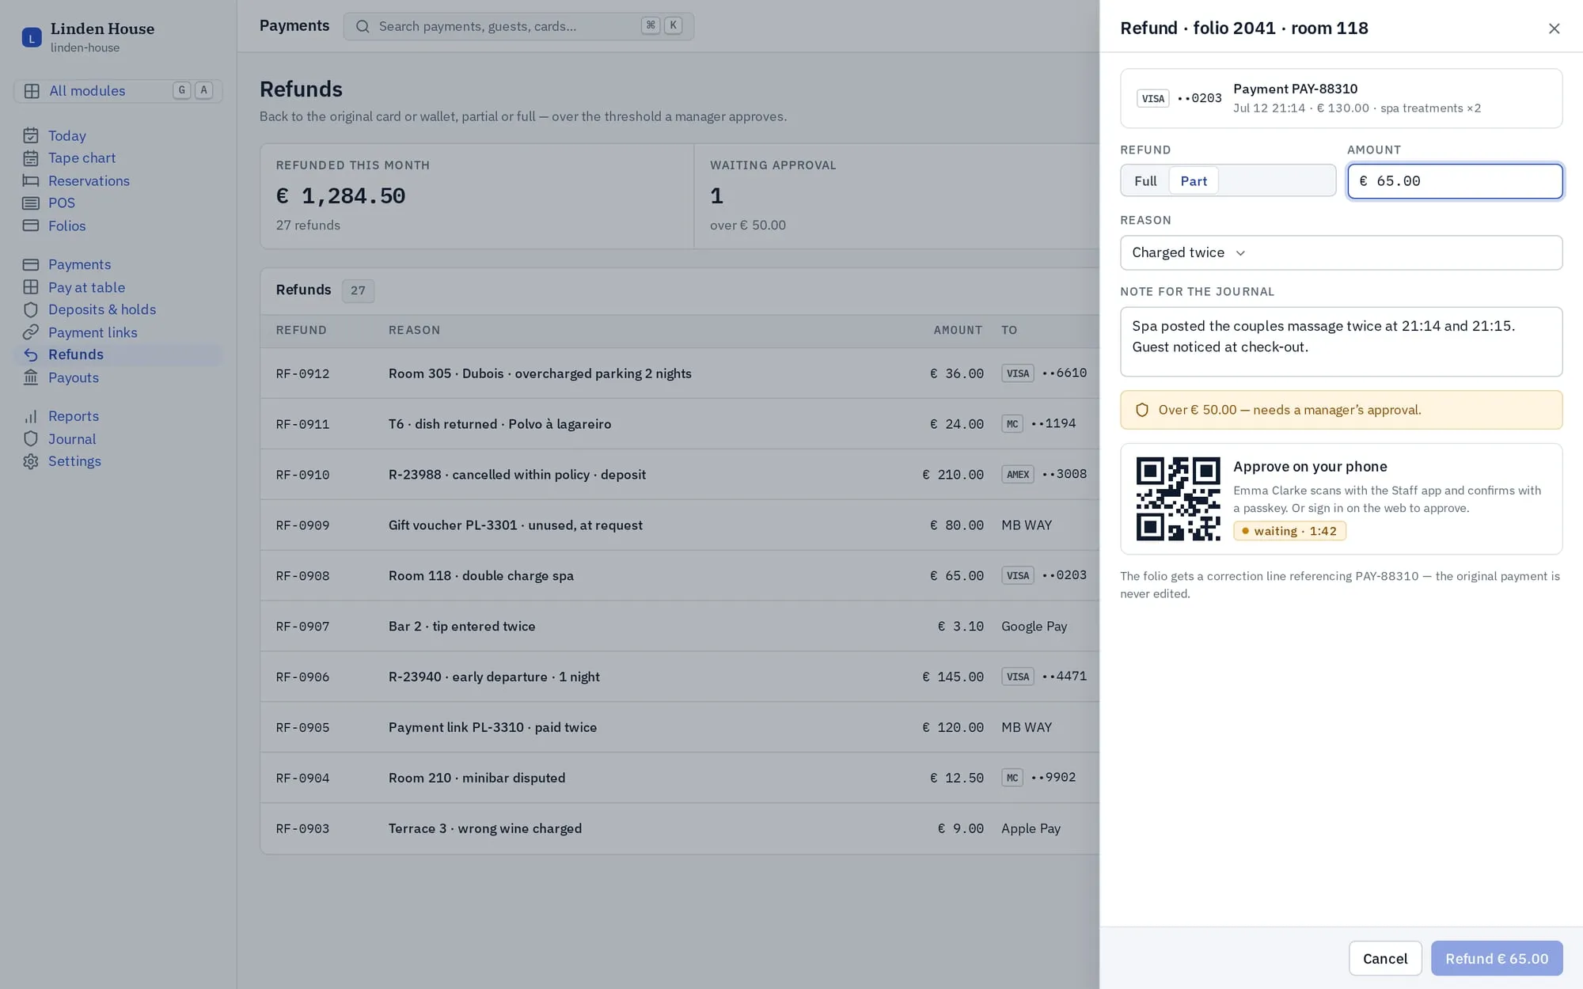1583x989 pixels.
Task: Click the Refunds count badge 27
Action: point(358,290)
